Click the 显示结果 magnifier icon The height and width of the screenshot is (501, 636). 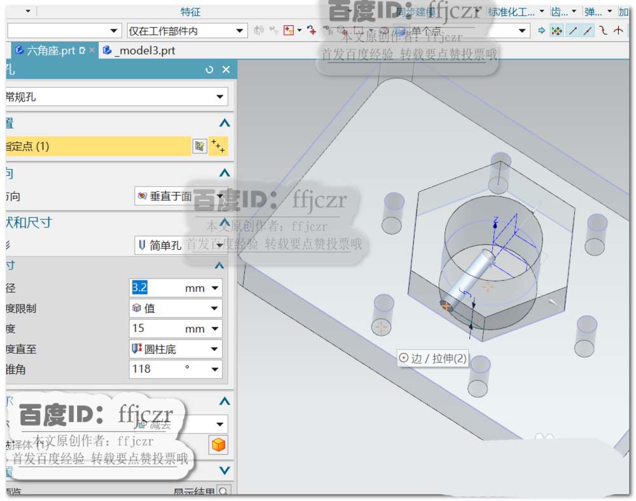coord(223,491)
